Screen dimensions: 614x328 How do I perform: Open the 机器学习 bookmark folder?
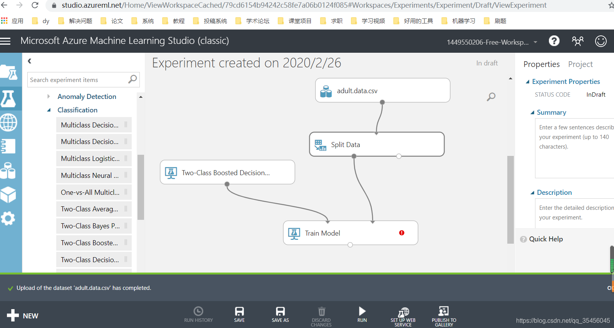point(458,21)
